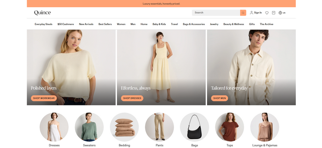
Task: Open the Men menu
Action: pyautogui.click(x=133, y=24)
